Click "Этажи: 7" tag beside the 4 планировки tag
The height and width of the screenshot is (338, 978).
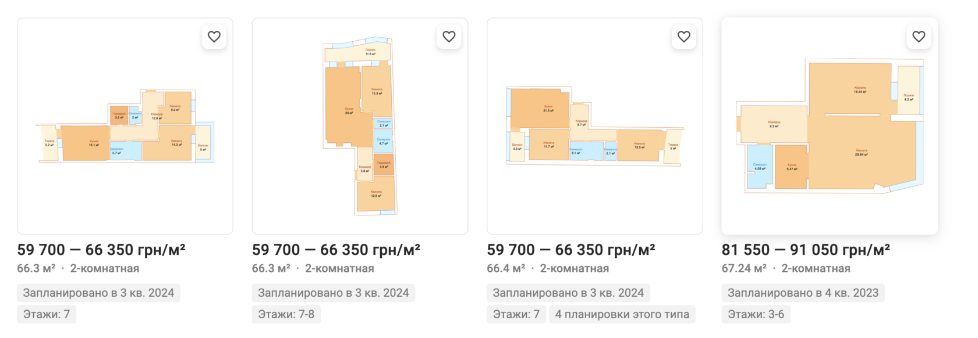pyautogui.click(x=516, y=314)
